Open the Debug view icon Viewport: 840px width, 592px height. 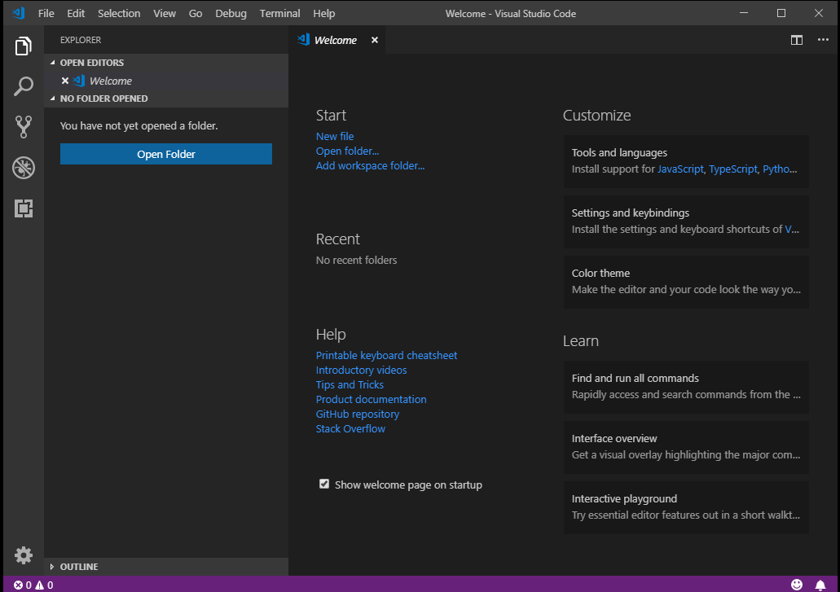coord(24,168)
